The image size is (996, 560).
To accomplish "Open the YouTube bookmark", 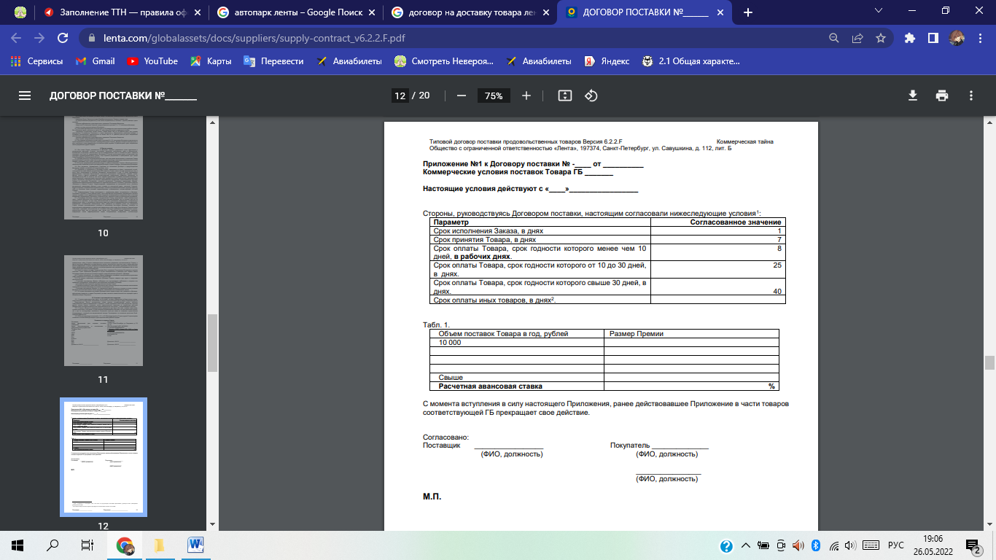I will [152, 61].
